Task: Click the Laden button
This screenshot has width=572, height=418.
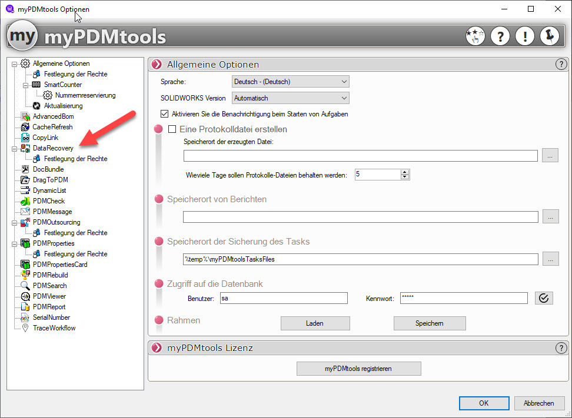Action: pos(315,323)
